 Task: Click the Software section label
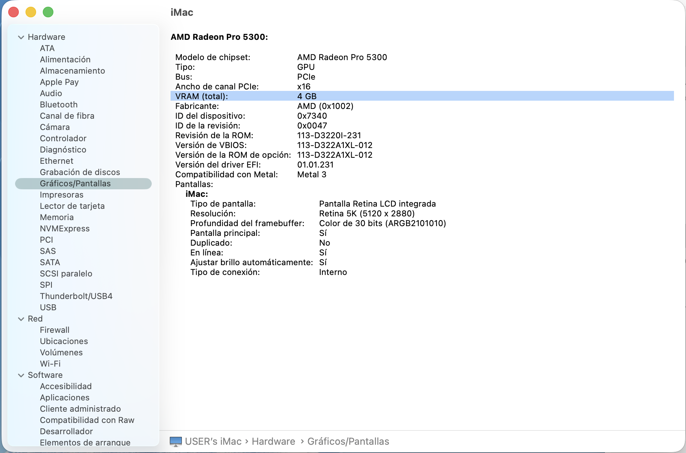[x=45, y=375]
